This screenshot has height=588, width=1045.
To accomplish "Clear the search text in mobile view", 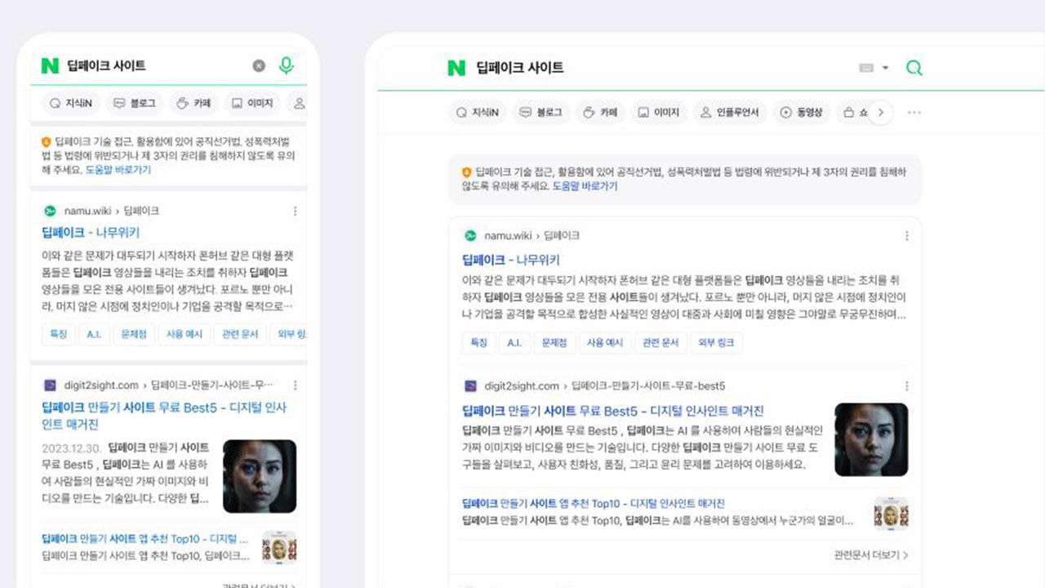I will [x=259, y=66].
